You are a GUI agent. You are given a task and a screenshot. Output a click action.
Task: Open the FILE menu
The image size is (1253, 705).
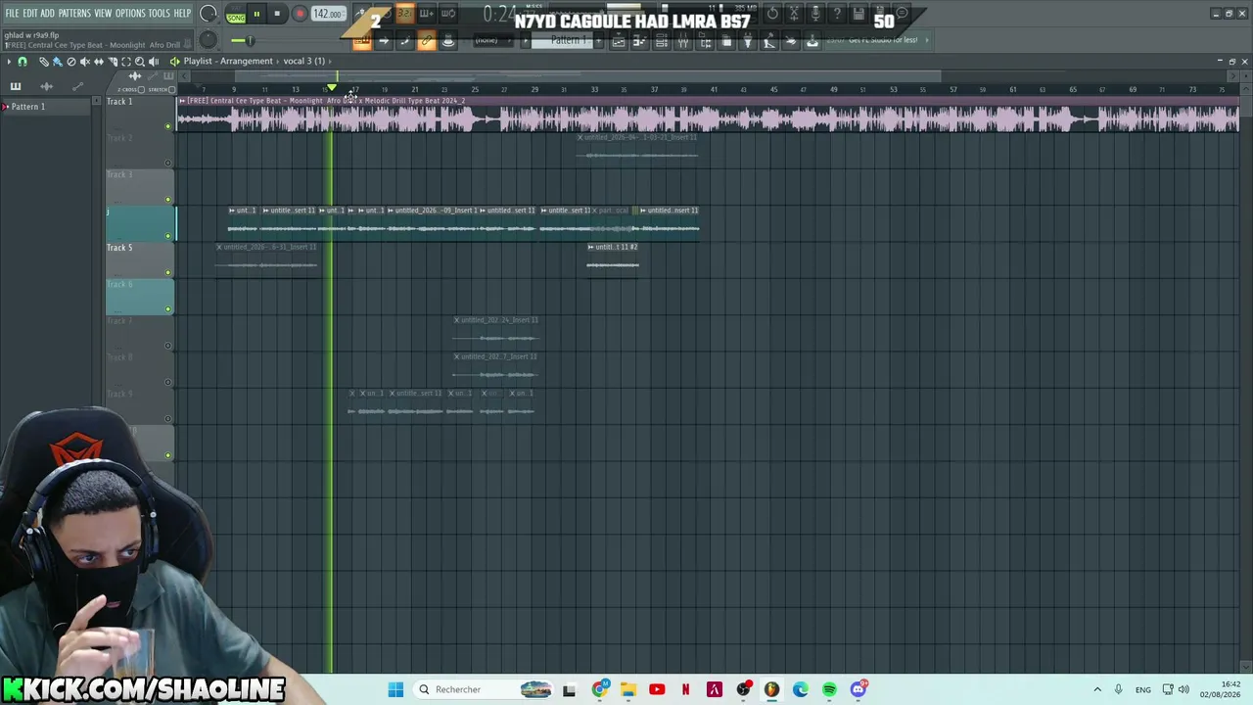click(x=12, y=14)
